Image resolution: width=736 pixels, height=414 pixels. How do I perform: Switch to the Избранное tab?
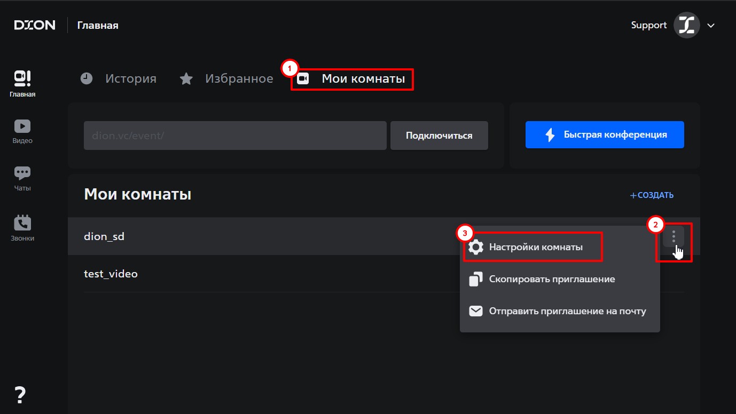pos(226,79)
